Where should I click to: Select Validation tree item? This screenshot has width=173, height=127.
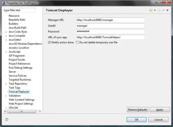click(15, 96)
